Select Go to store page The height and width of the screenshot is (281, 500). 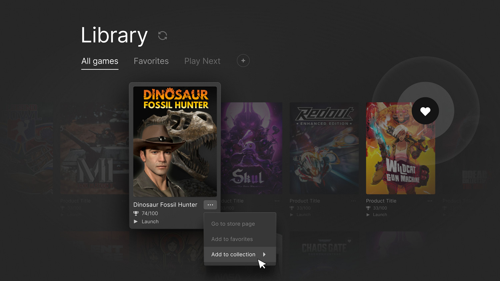(233, 224)
